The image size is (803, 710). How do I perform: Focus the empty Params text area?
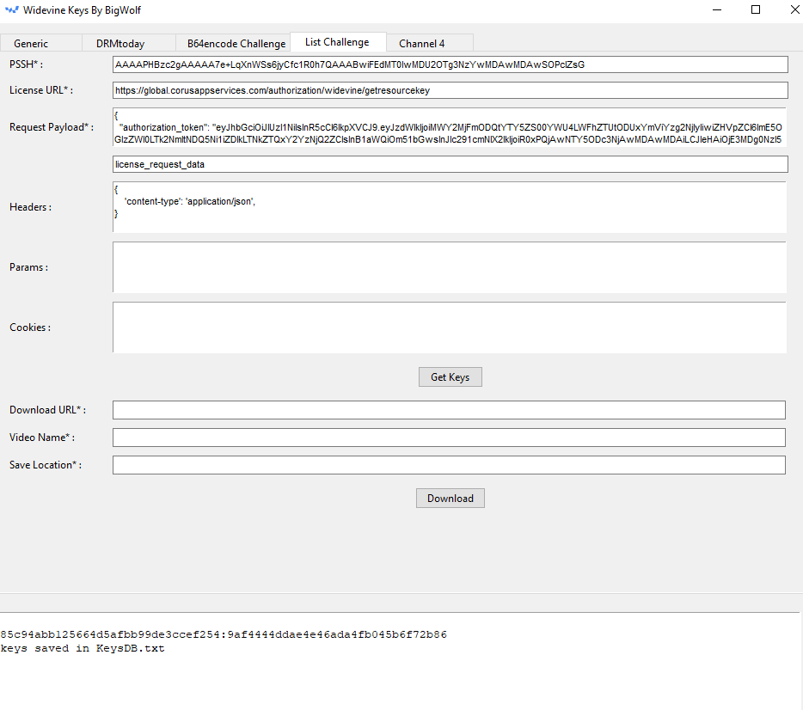[x=450, y=267]
